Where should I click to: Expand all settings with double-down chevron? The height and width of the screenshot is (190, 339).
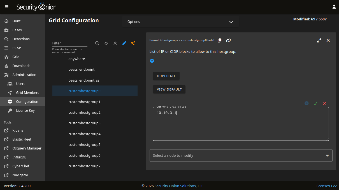tap(106, 43)
